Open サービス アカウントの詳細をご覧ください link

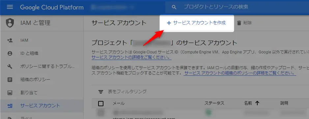(131, 58)
